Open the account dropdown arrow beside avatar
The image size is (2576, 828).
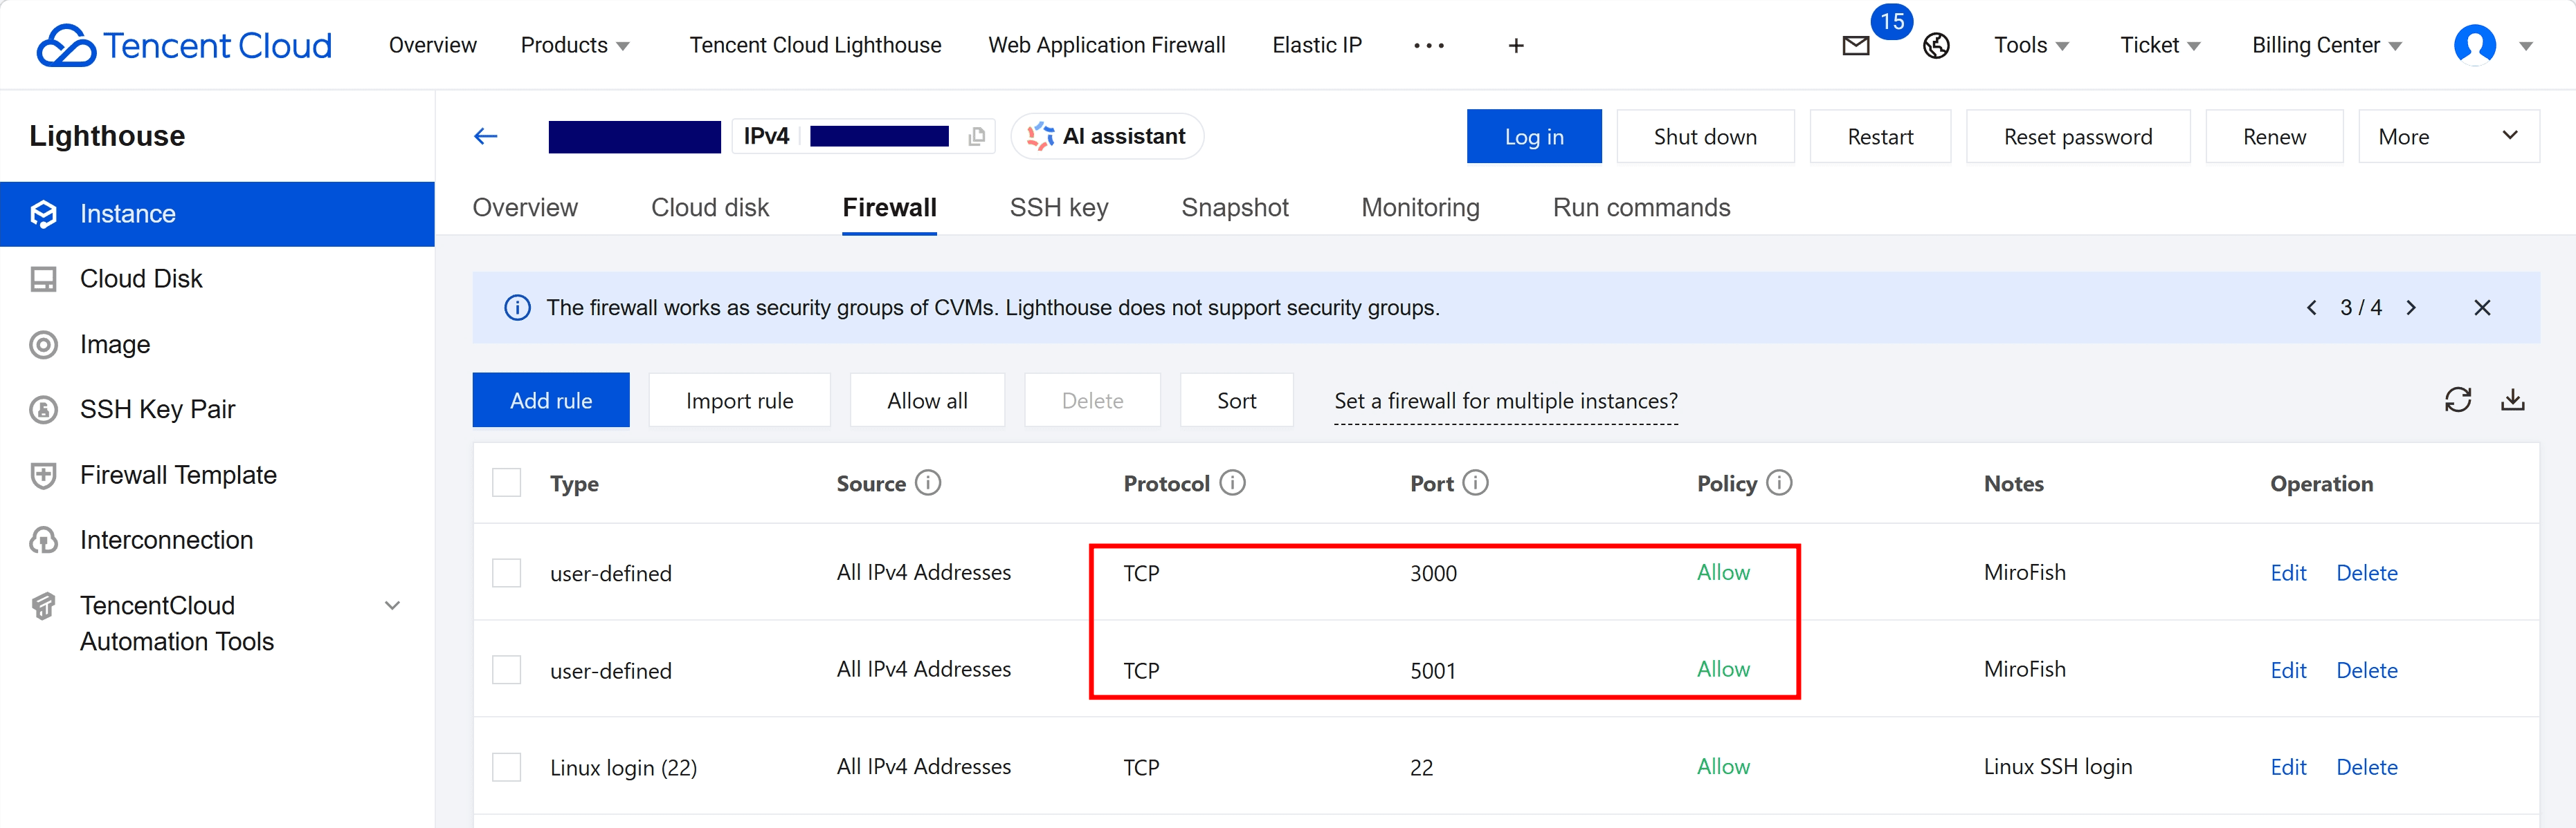[2525, 46]
